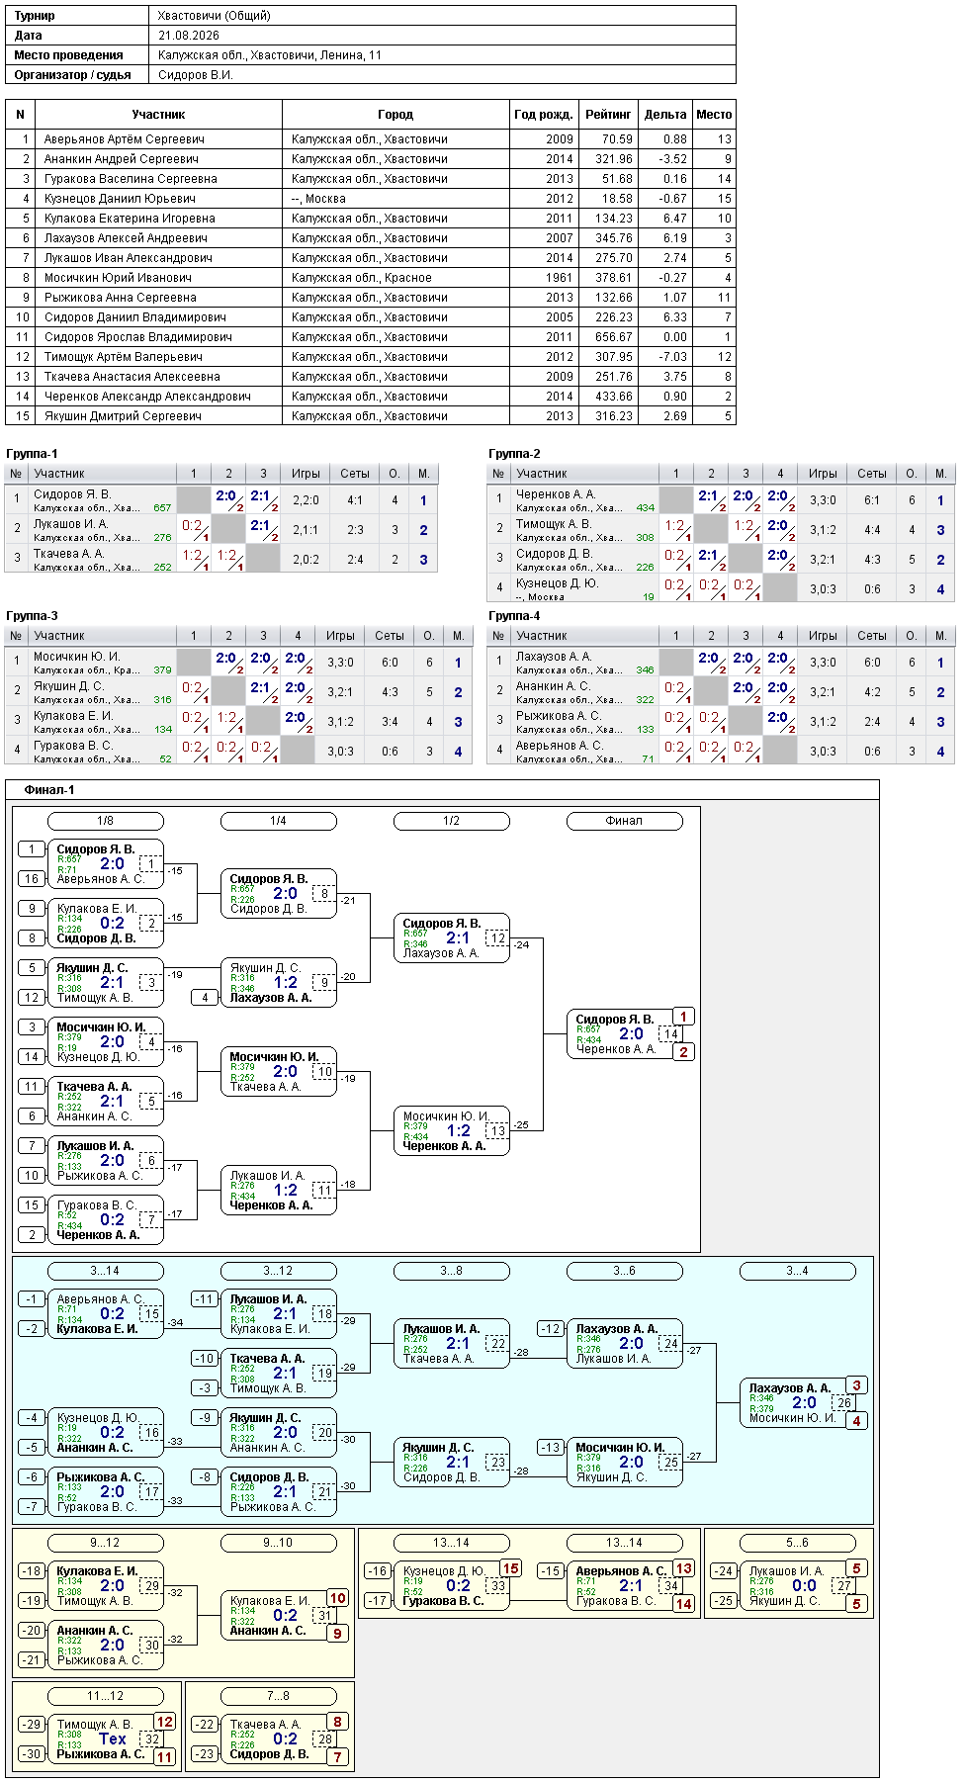Screen dimensions: 965x1783
Task: Click the "Финал-1" bracket heading
Action: coord(49,790)
